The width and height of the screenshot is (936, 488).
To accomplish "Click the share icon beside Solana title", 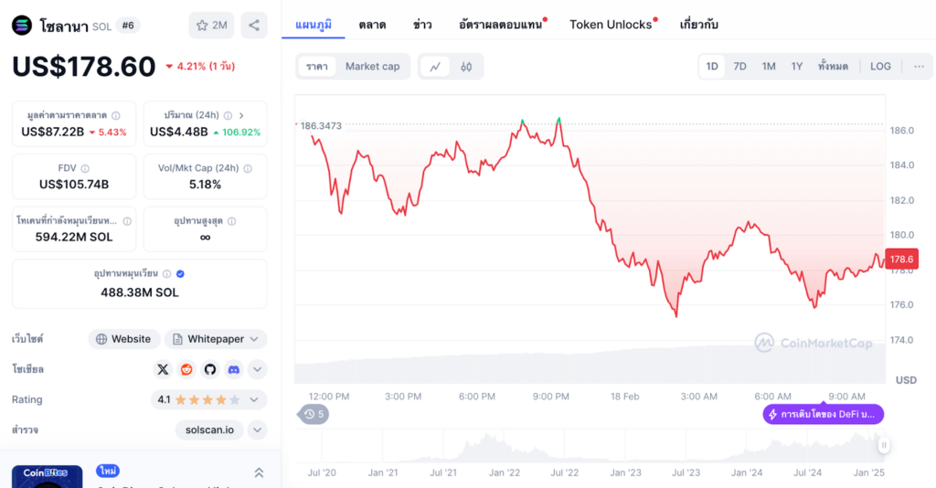I will pos(254,25).
